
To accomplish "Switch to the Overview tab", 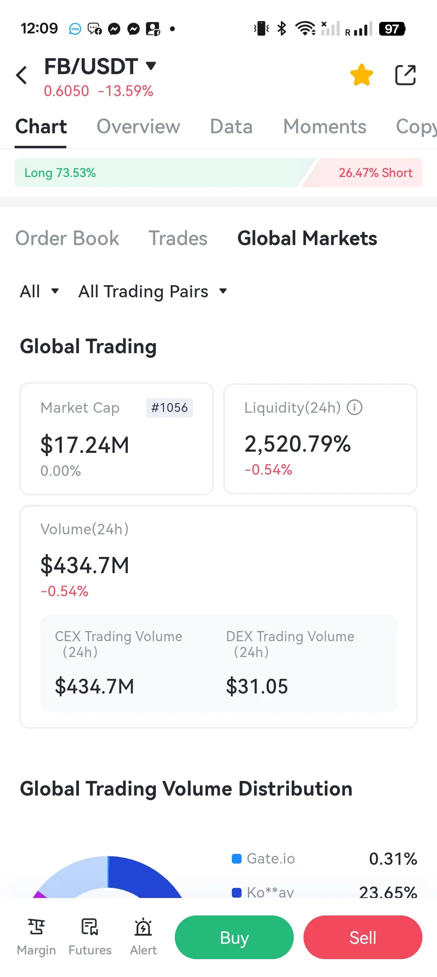I will (x=138, y=126).
